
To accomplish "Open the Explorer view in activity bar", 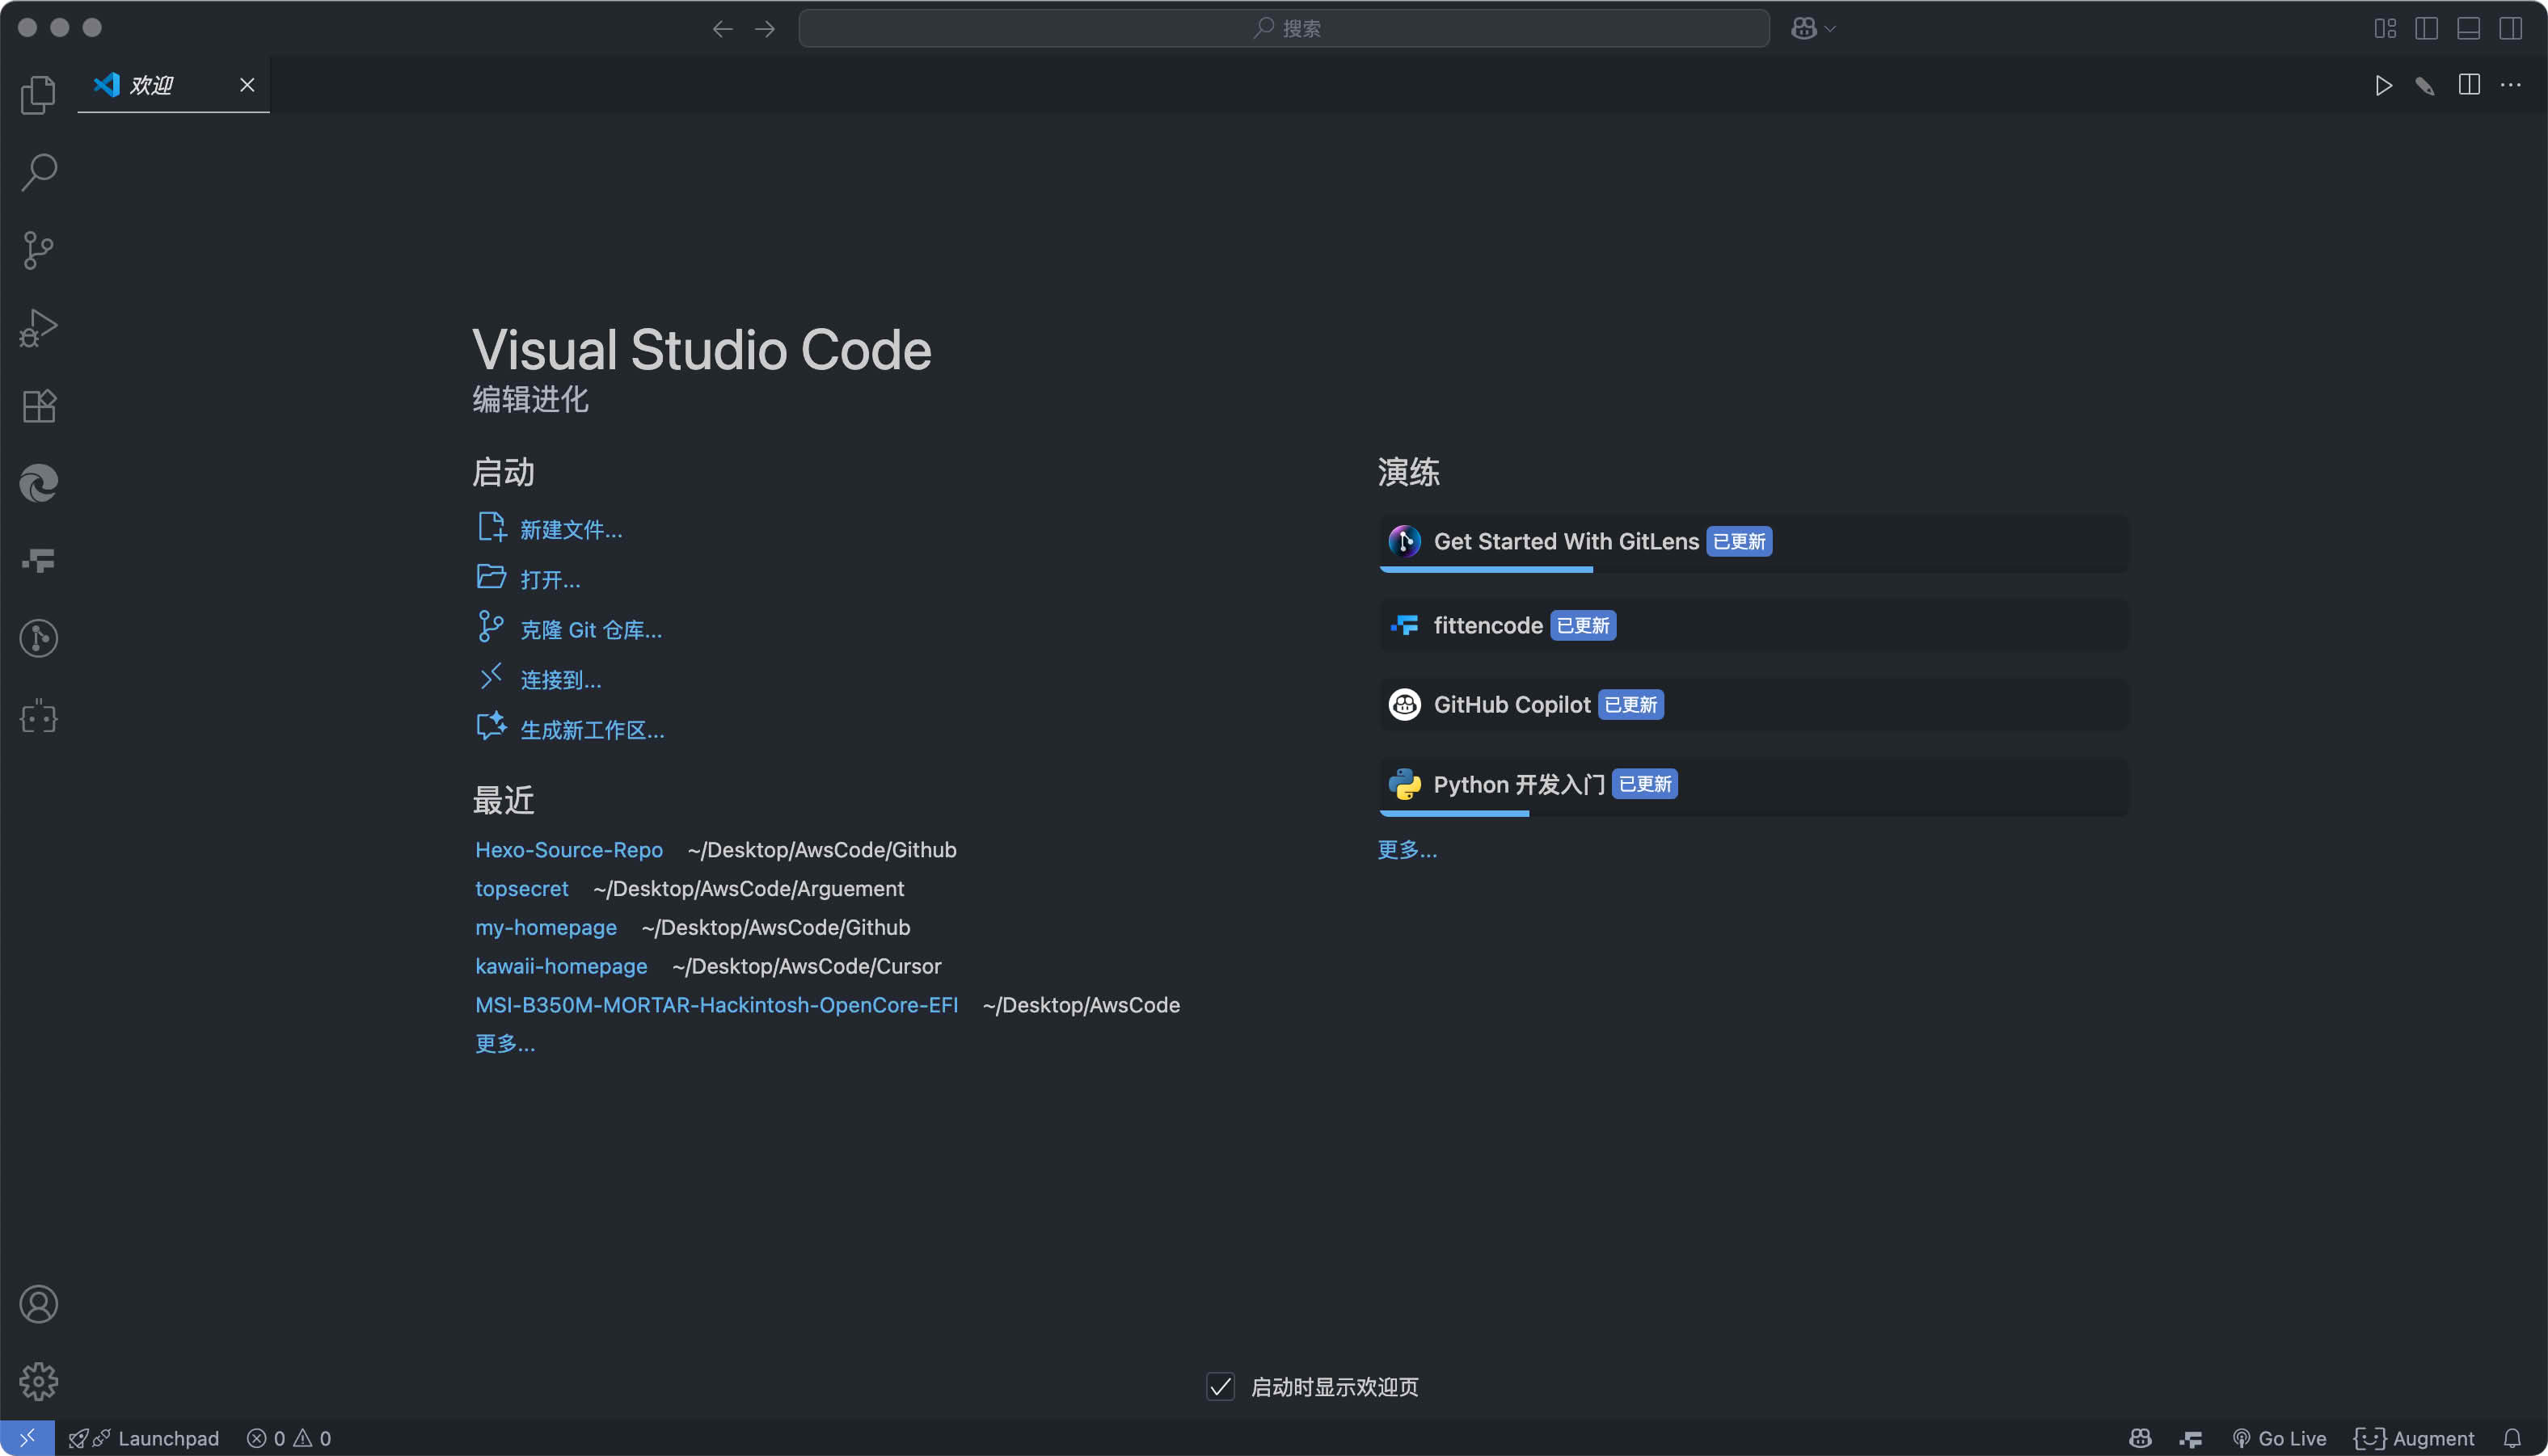I will click(x=38, y=95).
